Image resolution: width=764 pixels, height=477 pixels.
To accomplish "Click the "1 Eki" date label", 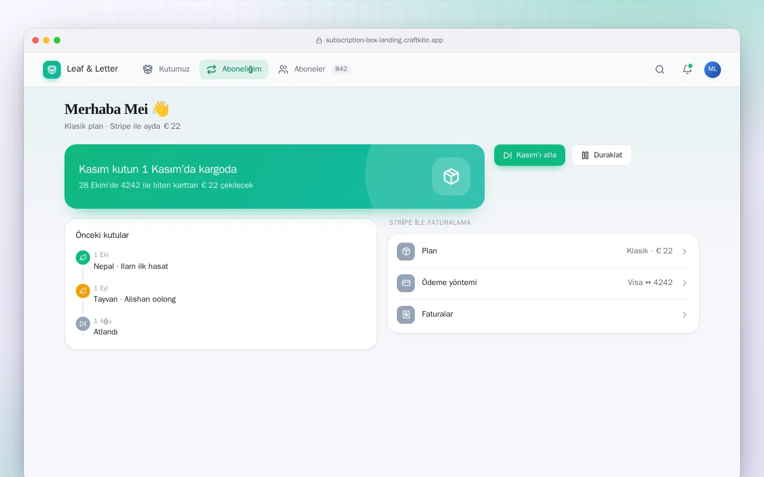I will (101, 255).
